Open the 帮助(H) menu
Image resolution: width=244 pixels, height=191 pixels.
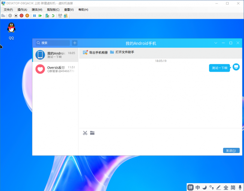pyautogui.click(x=83, y=10)
